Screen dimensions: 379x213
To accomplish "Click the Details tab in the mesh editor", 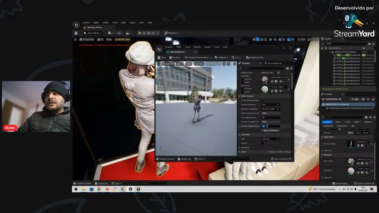I will click(x=246, y=63).
